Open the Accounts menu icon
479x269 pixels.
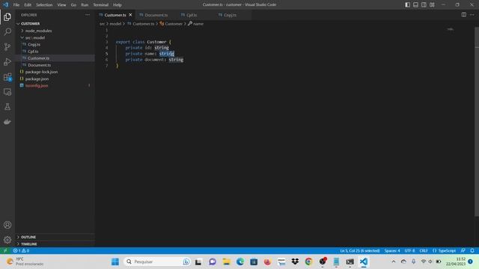pos(7,225)
